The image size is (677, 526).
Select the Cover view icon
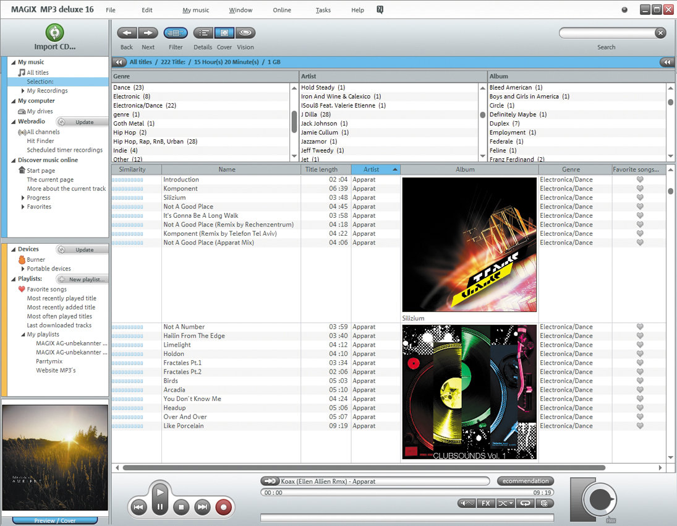tap(224, 33)
